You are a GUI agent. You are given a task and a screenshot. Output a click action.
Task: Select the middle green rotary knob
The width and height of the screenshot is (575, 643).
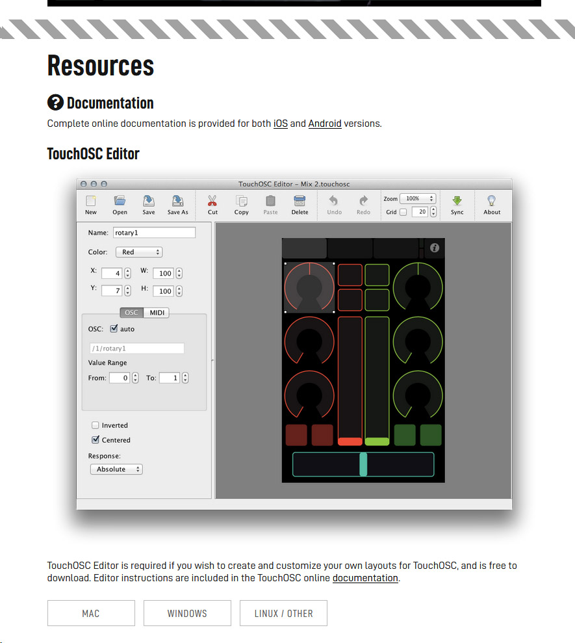tap(418, 341)
